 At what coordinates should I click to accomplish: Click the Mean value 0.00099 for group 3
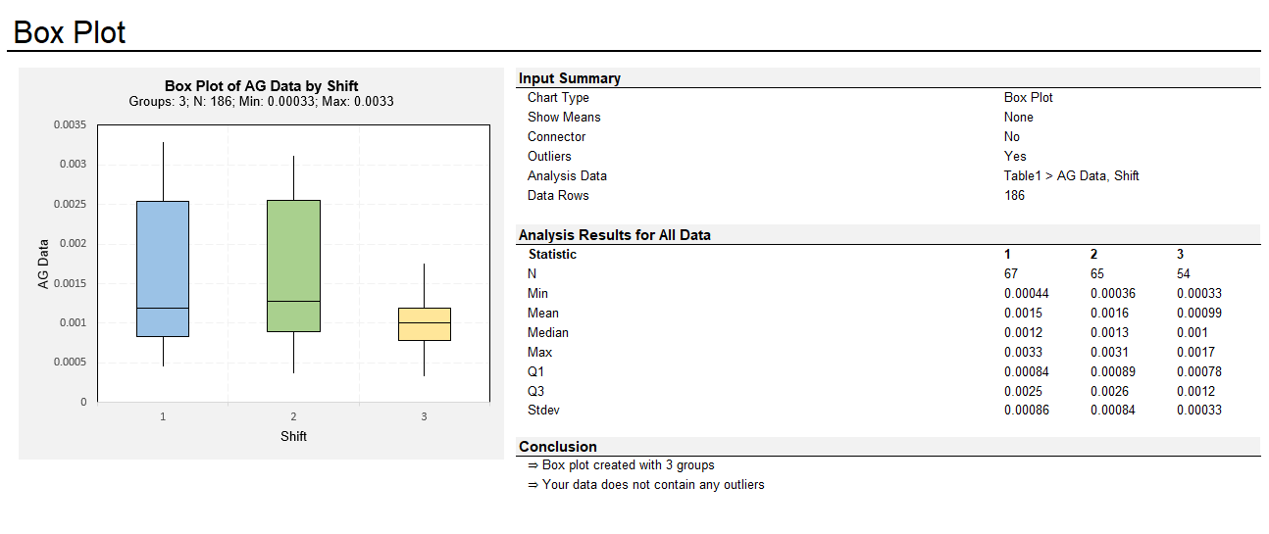1198,314
